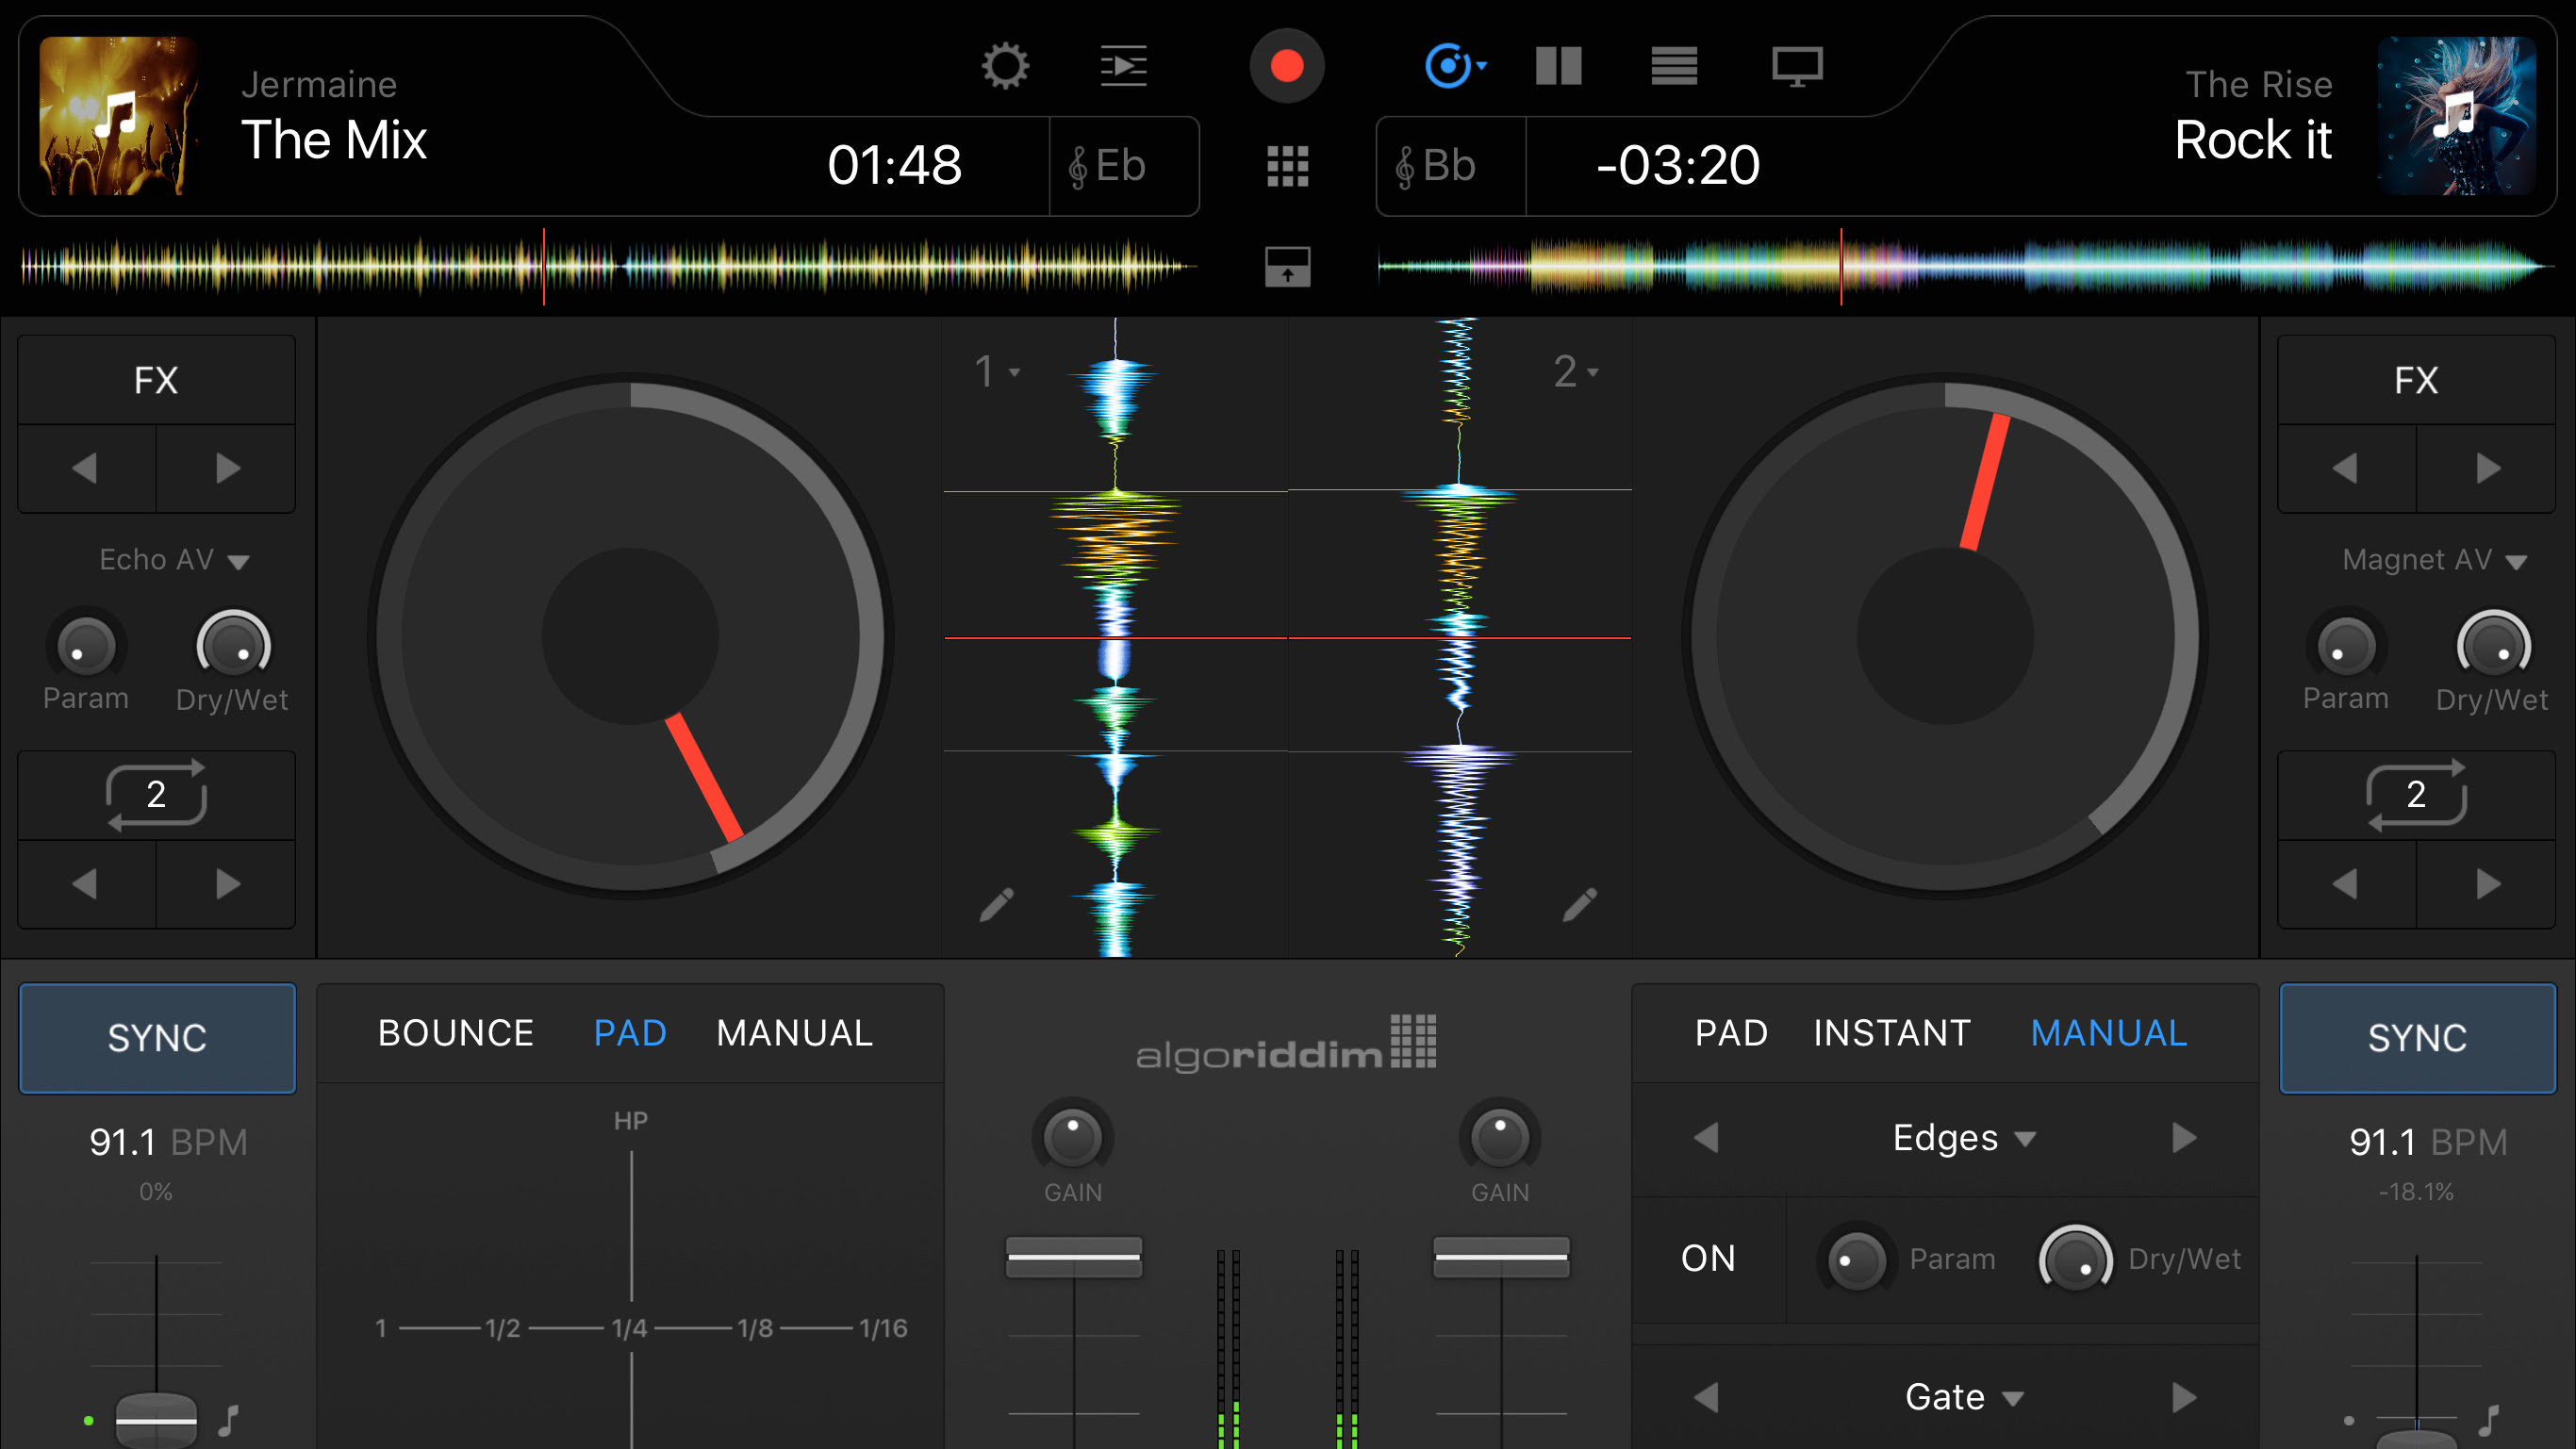This screenshot has height=1449, width=2576.
Task: Toggle the Edges effect ON button
Action: (1708, 1258)
